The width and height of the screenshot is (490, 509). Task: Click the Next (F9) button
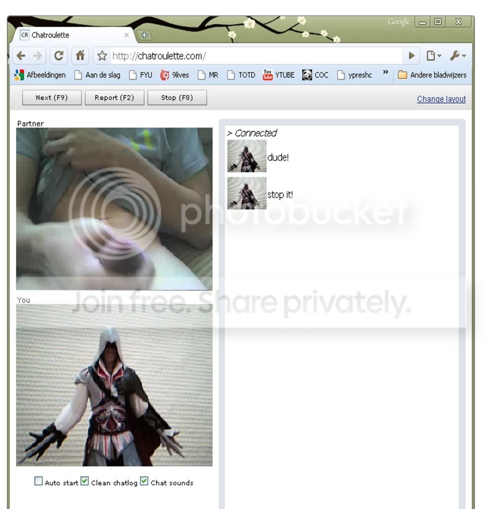[x=52, y=98]
